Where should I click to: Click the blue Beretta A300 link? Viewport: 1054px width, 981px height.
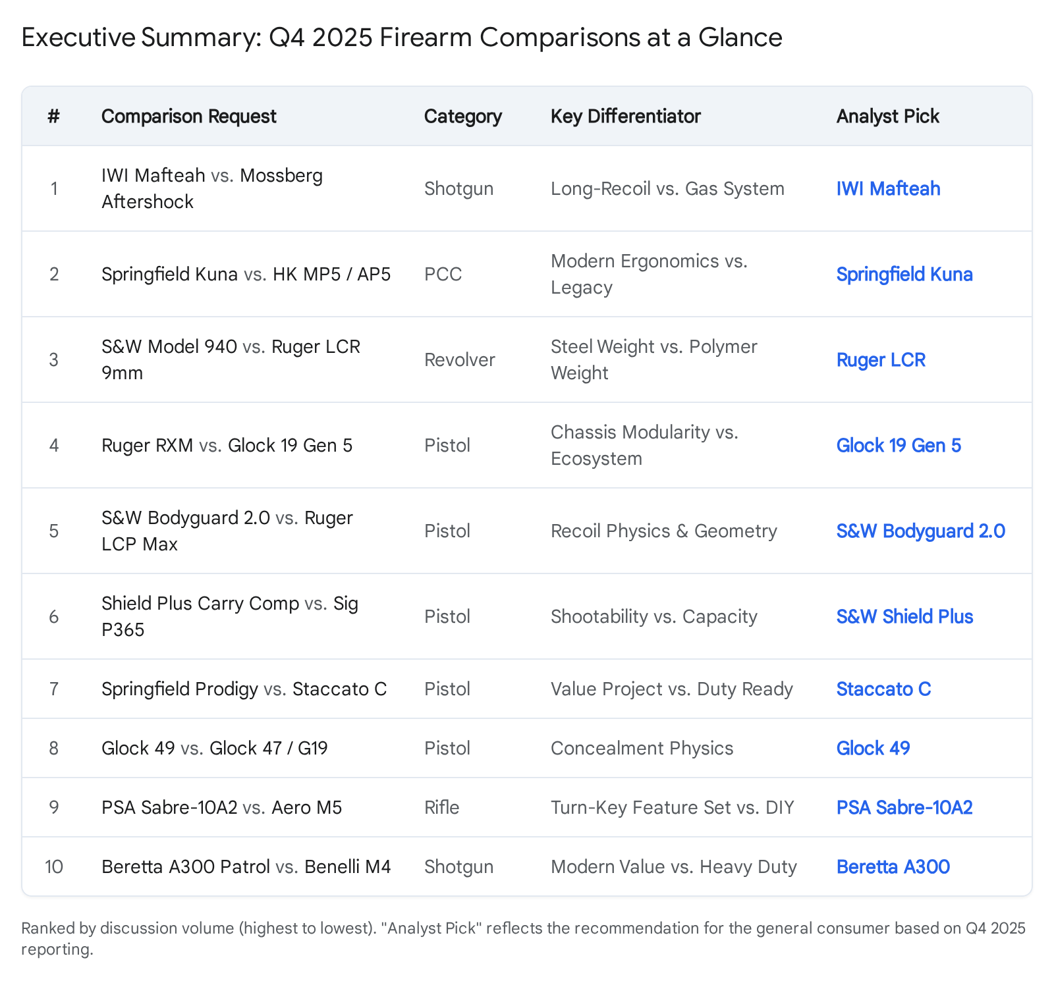point(893,867)
